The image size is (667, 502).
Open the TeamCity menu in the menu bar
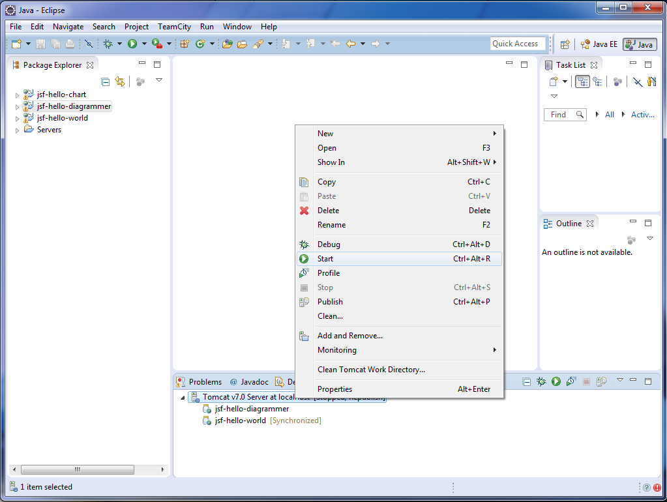click(x=174, y=27)
